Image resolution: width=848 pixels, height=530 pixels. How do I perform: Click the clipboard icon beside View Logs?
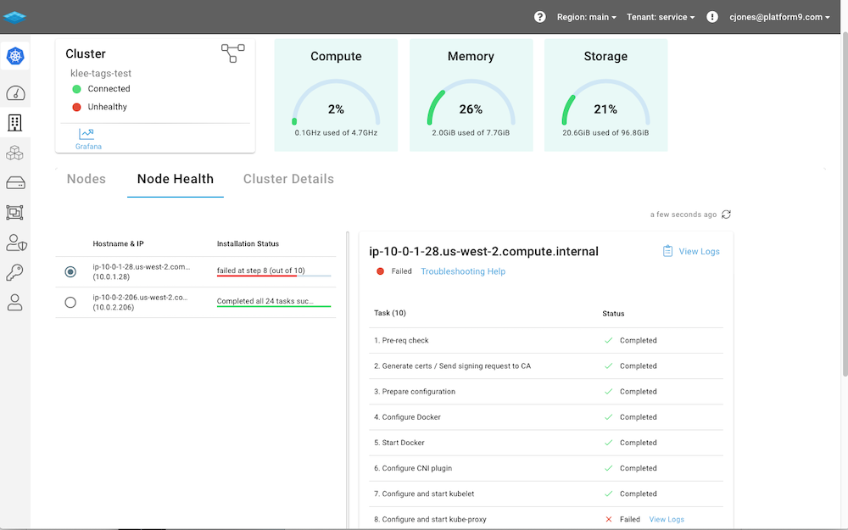tap(668, 251)
